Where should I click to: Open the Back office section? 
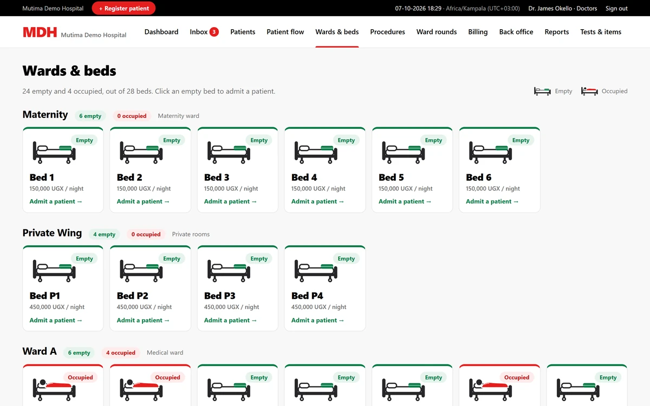pos(516,32)
